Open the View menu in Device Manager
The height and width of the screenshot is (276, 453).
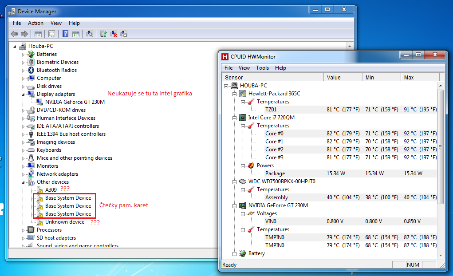(56, 23)
